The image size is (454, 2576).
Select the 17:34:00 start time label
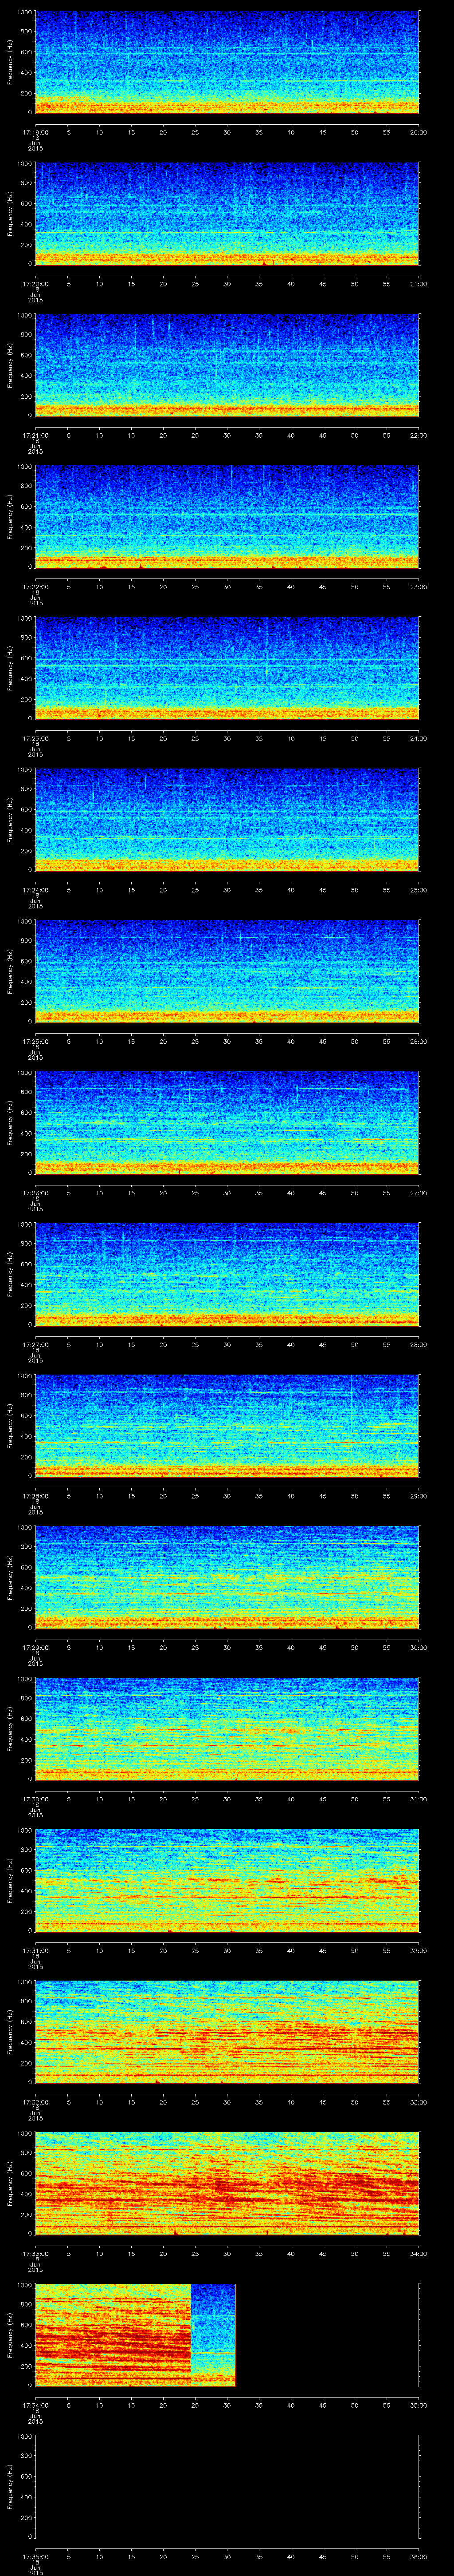pos(35,2405)
